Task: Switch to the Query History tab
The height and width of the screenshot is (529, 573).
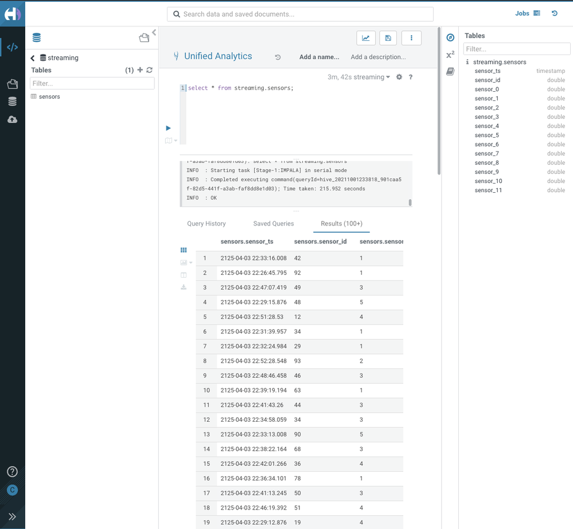Action: pyautogui.click(x=206, y=224)
